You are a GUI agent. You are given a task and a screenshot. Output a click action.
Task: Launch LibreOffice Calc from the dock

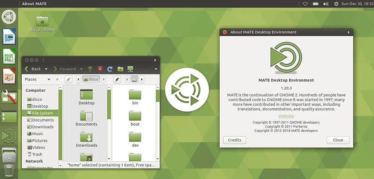pyautogui.click(x=9, y=56)
